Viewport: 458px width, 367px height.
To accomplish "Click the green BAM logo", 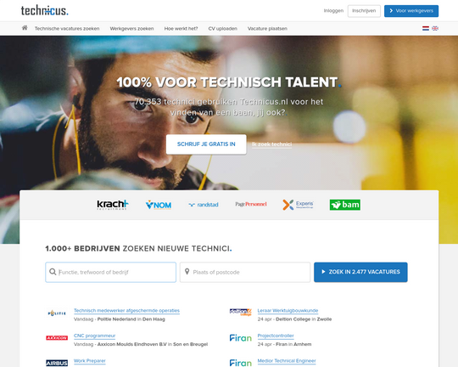I will (x=345, y=205).
